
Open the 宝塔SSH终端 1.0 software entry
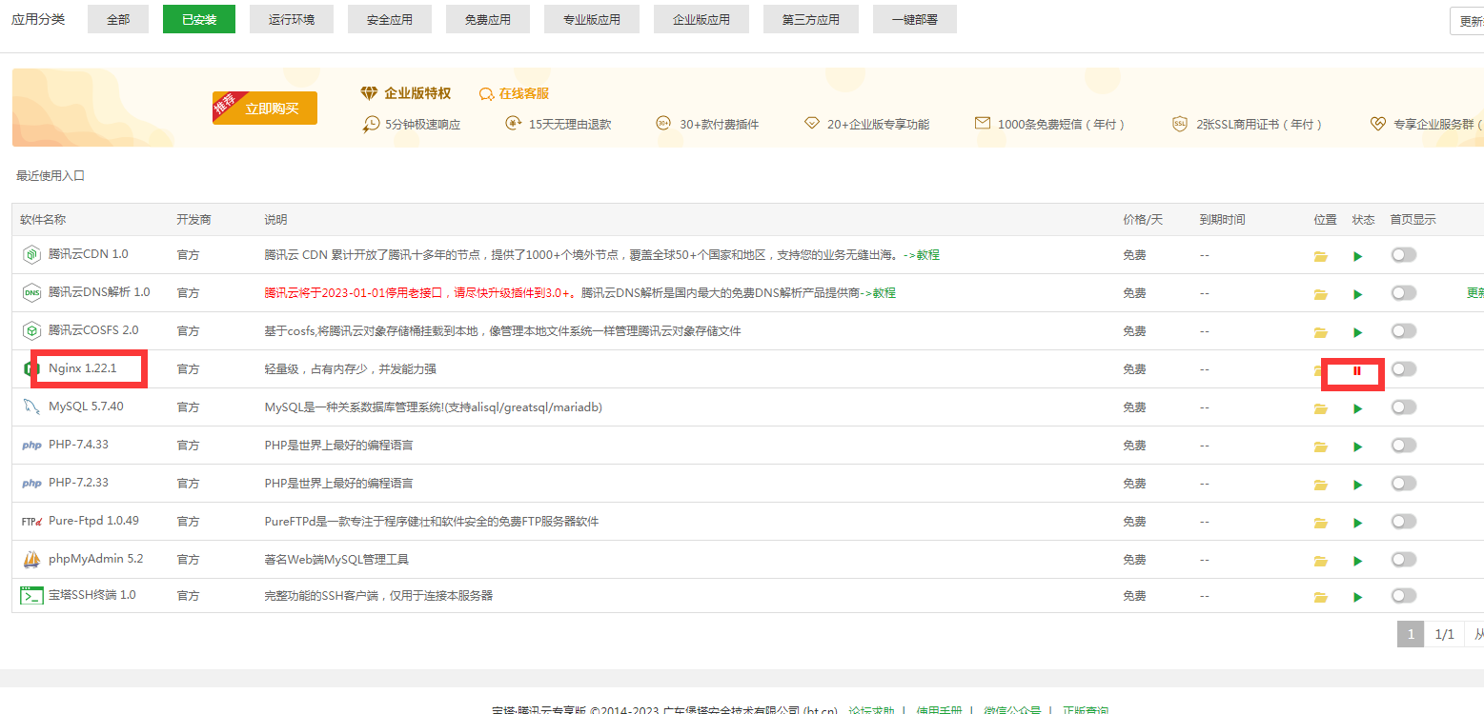coord(92,595)
